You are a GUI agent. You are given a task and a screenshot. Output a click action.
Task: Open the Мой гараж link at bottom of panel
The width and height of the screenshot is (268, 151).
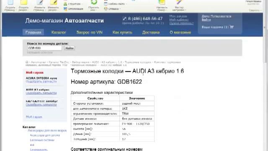(34, 117)
